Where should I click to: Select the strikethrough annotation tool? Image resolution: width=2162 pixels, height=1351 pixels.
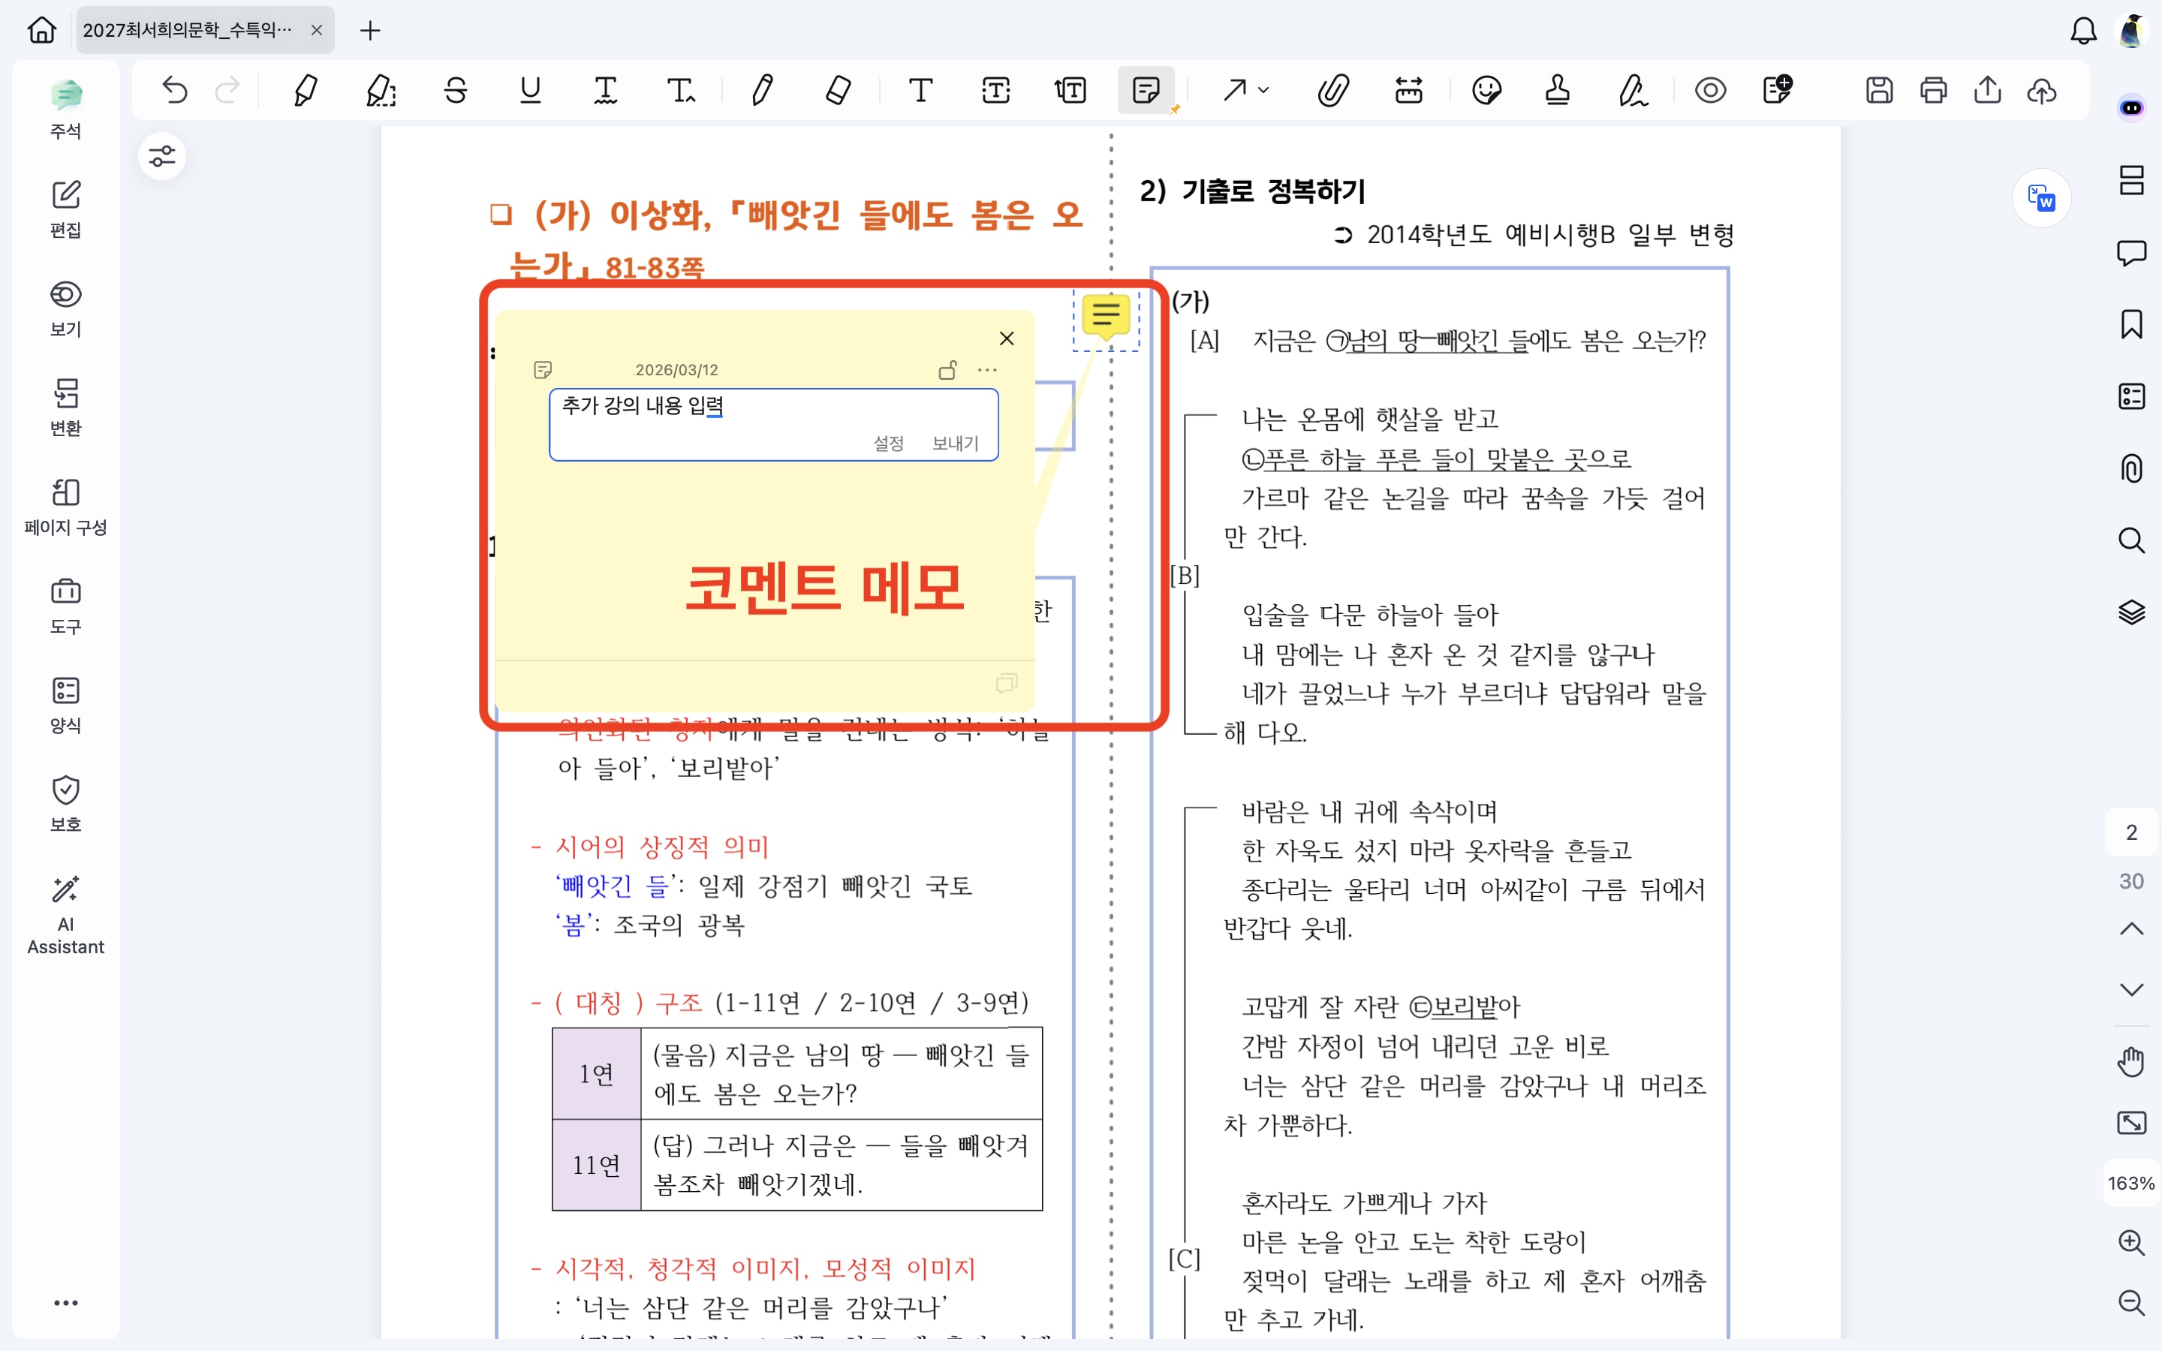(456, 90)
